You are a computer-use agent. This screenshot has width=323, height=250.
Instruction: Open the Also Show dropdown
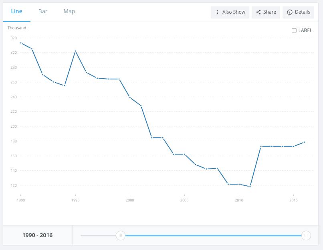coord(230,12)
